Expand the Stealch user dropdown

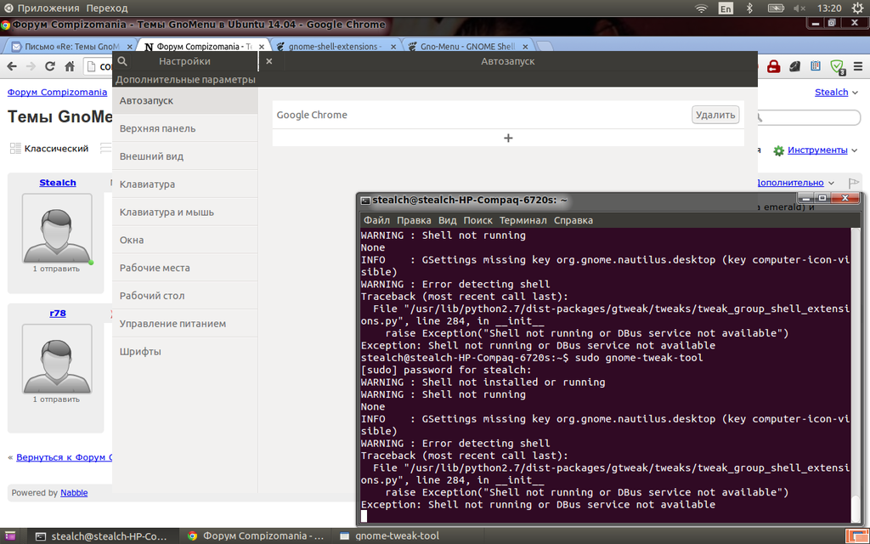tap(856, 92)
